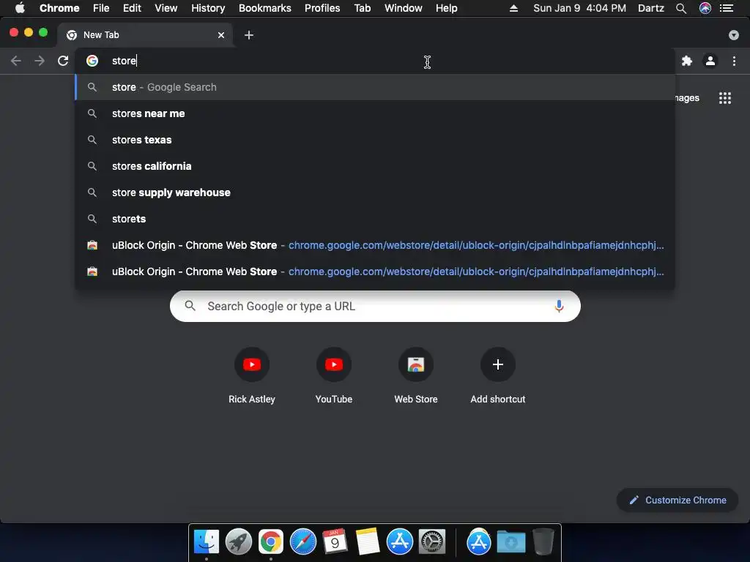Click the Search Google or type a URL box
Image resolution: width=750 pixels, height=562 pixels.
[375, 306]
